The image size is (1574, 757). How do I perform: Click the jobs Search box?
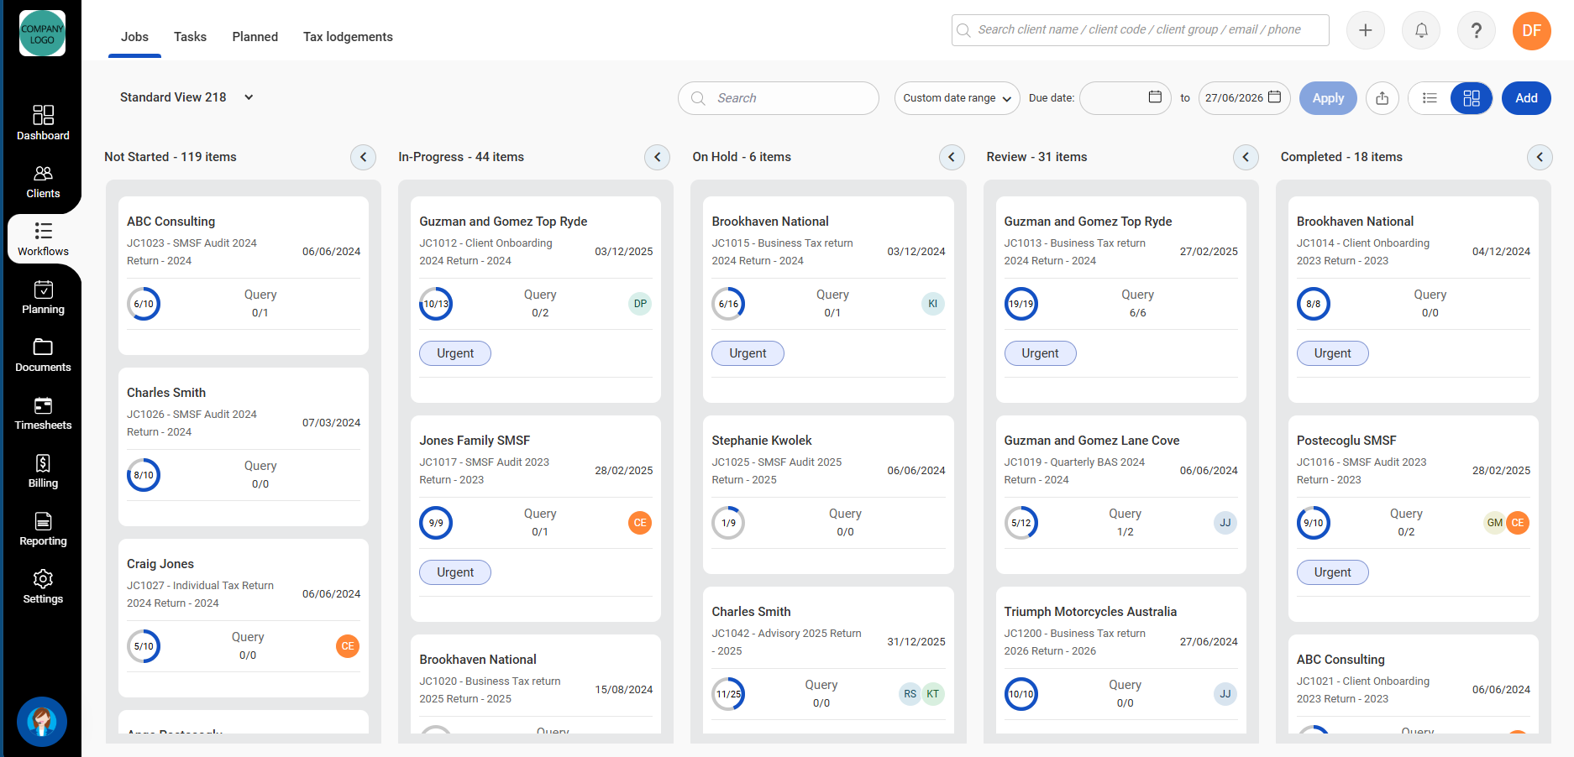(x=778, y=98)
